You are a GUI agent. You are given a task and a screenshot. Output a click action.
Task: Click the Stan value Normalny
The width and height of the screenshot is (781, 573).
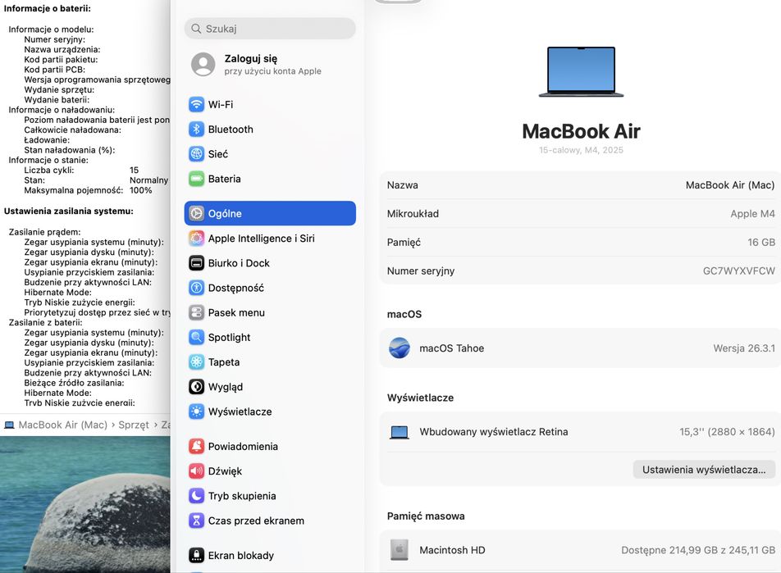click(x=148, y=180)
